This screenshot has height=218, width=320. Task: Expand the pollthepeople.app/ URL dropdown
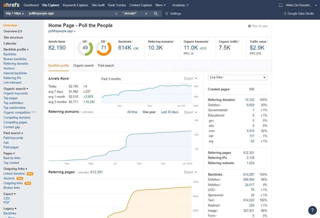click(x=62, y=31)
